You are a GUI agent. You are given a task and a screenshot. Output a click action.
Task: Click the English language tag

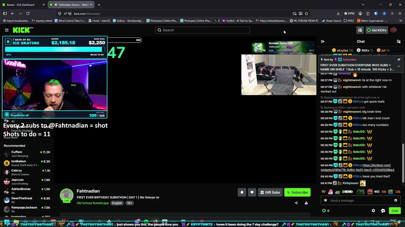tap(117, 203)
